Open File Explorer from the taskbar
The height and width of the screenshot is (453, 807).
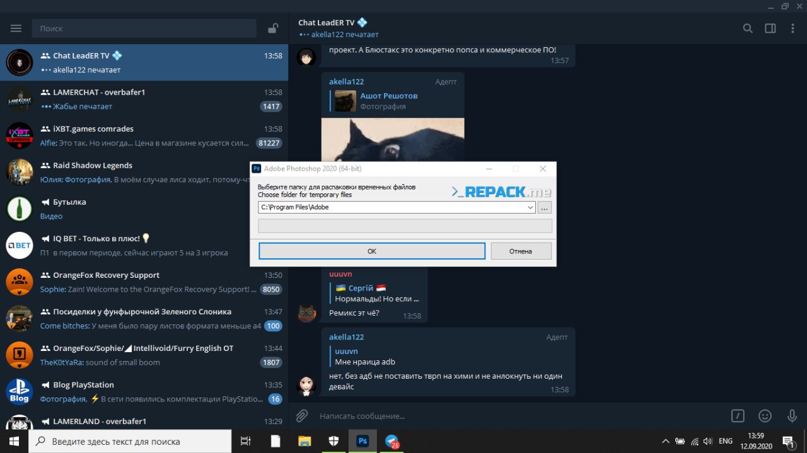click(305, 441)
